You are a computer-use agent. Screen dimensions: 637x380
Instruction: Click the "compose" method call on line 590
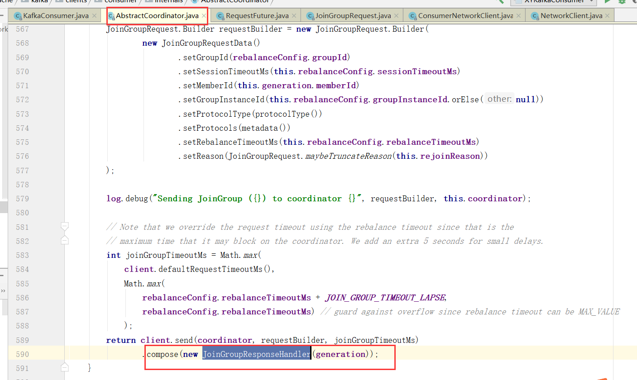coord(163,354)
